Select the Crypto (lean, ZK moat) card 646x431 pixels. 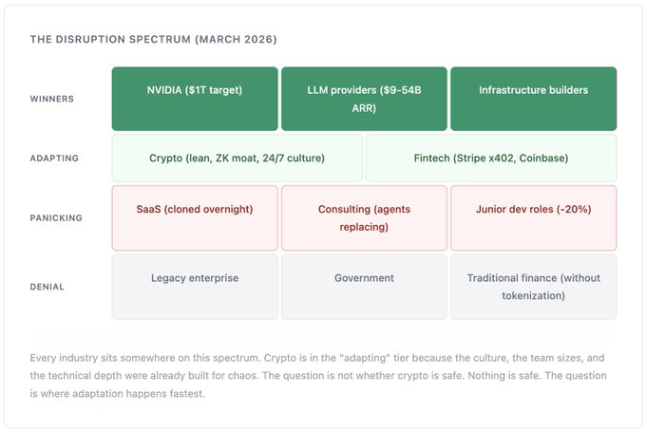pyautogui.click(x=237, y=158)
